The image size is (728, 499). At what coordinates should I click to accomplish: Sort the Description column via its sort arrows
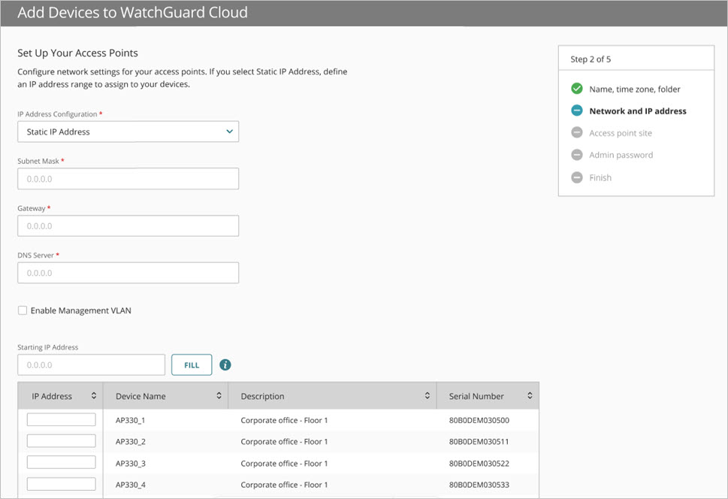pos(427,395)
